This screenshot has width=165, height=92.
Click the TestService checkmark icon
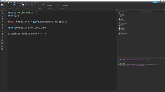pos(120,35)
